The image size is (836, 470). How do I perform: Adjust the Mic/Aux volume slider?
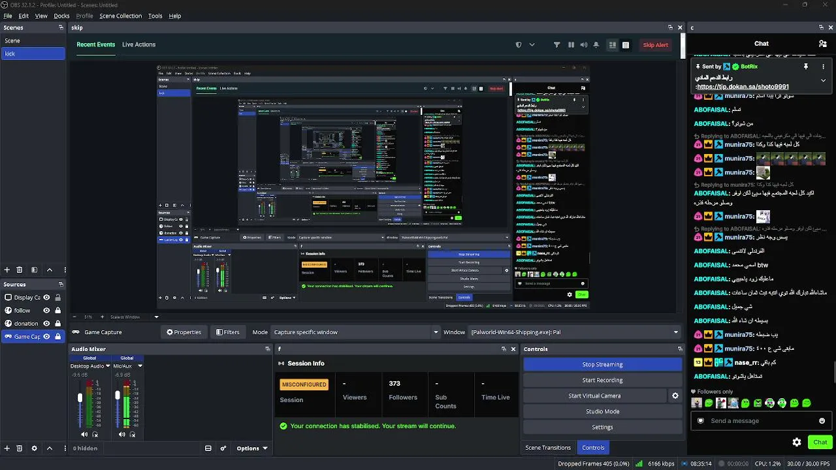[118, 395]
